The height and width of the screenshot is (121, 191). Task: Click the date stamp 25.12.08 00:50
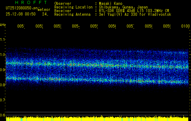pos(21,14)
